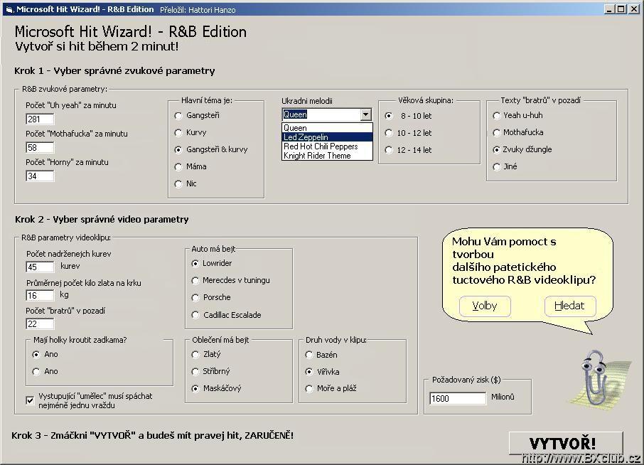
Task: Pick the 12 - 14 let age group
Action: tap(389, 150)
